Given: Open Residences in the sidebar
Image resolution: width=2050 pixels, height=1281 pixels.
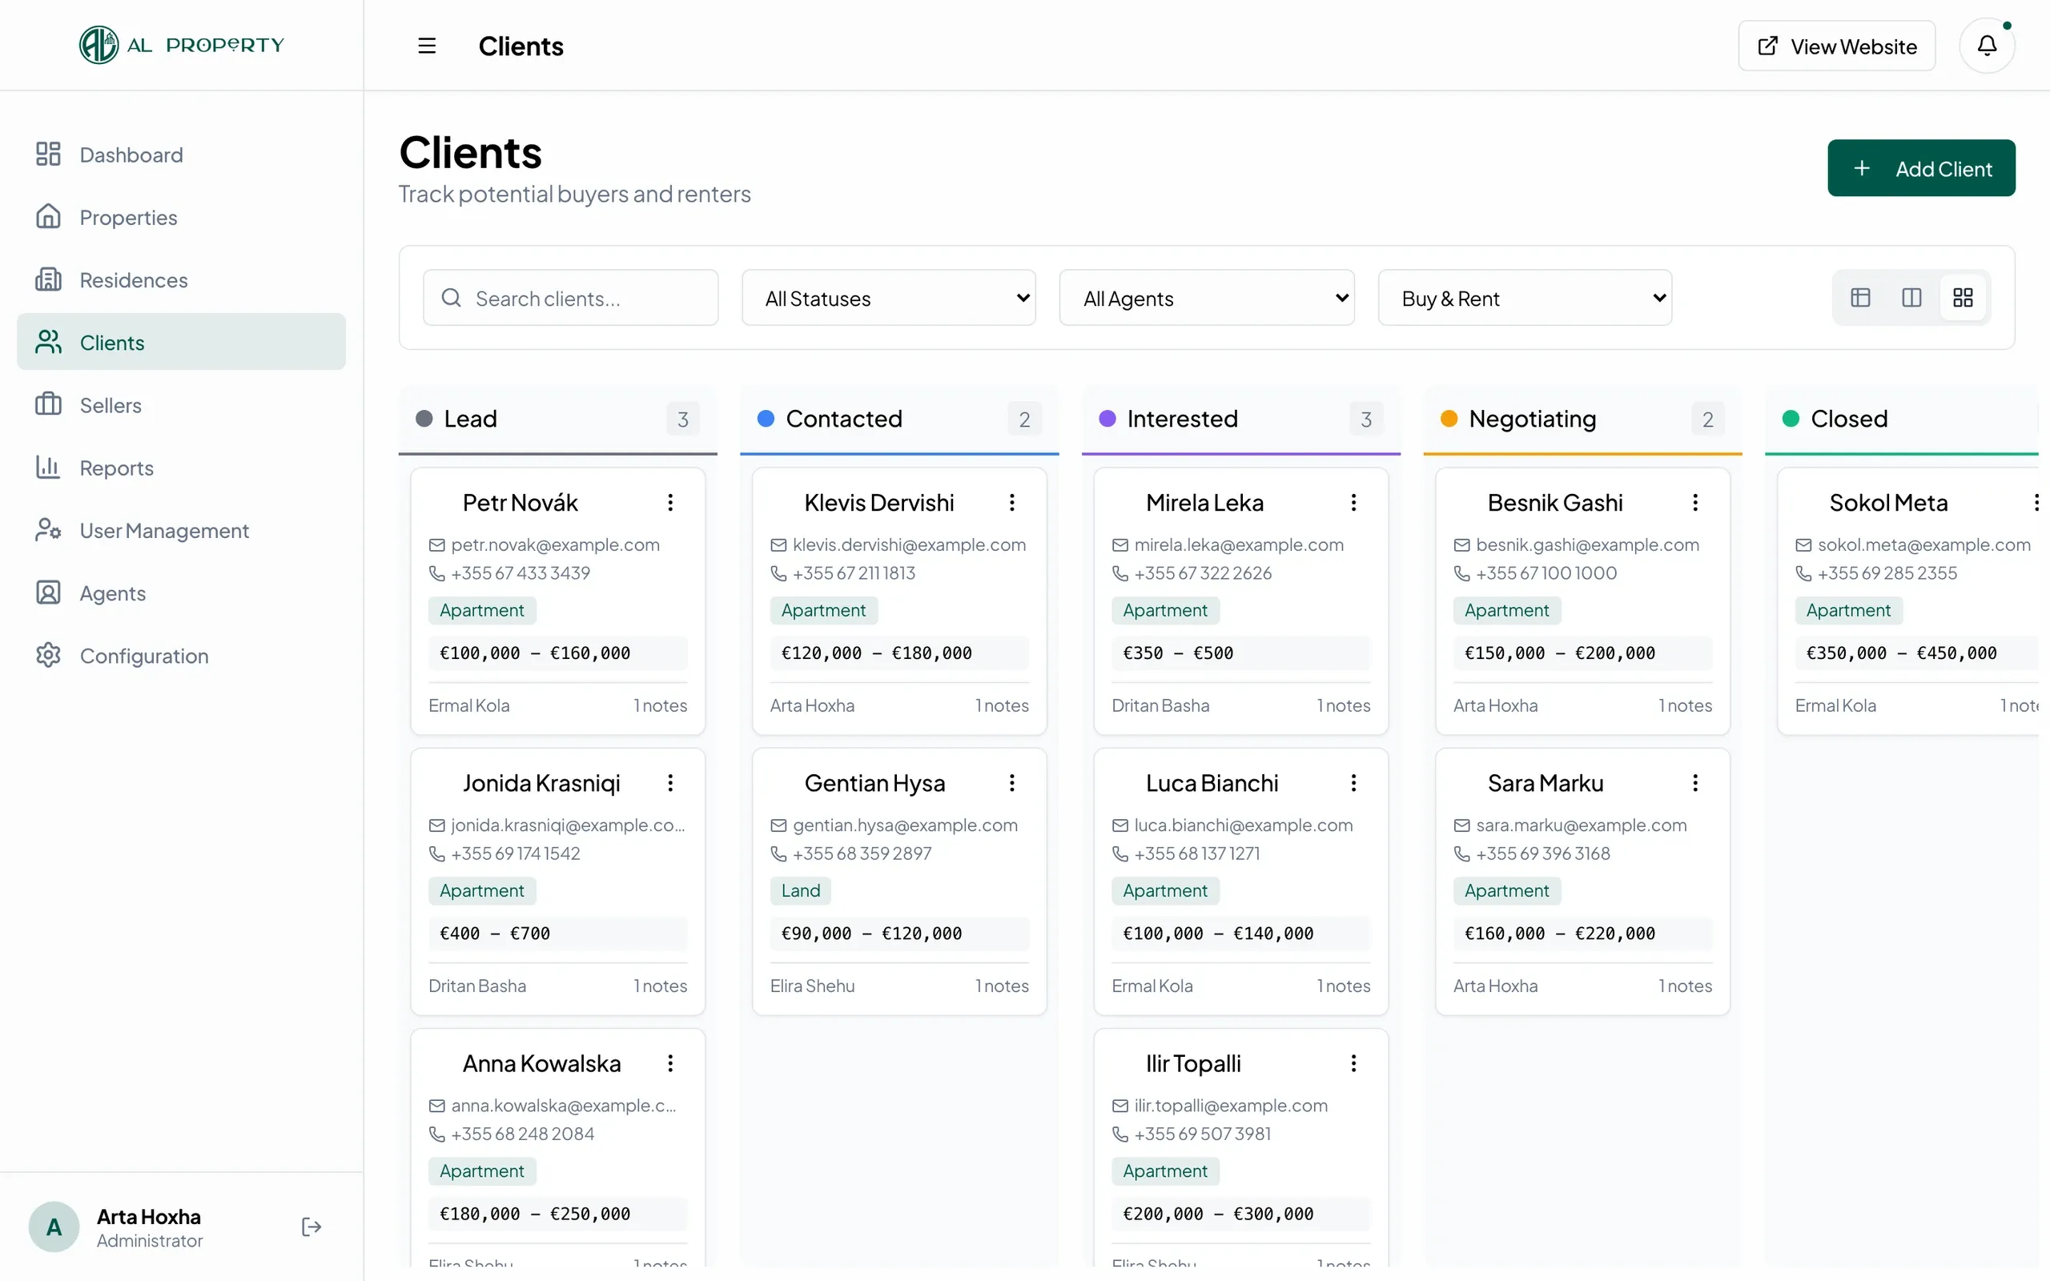Looking at the screenshot, I should click(181, 279).
